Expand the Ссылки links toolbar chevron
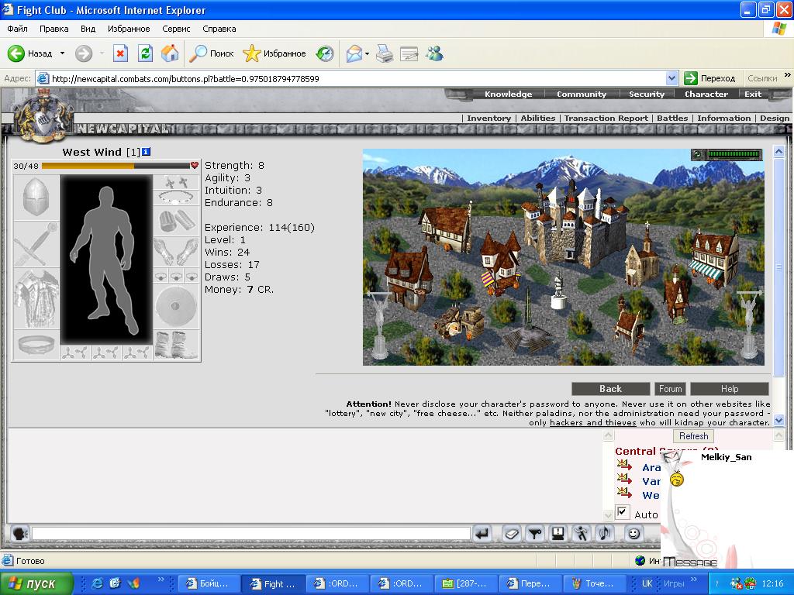The image size is (794, 595). 788,75
